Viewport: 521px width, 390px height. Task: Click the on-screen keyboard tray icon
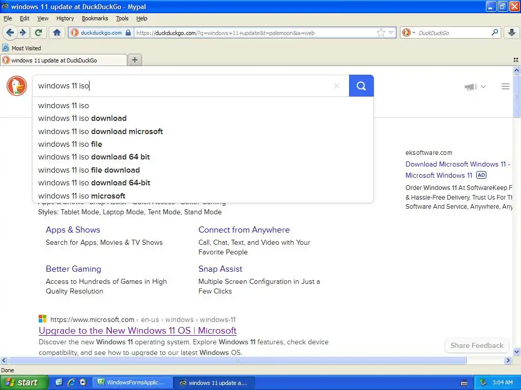click(x=464, y=383)
